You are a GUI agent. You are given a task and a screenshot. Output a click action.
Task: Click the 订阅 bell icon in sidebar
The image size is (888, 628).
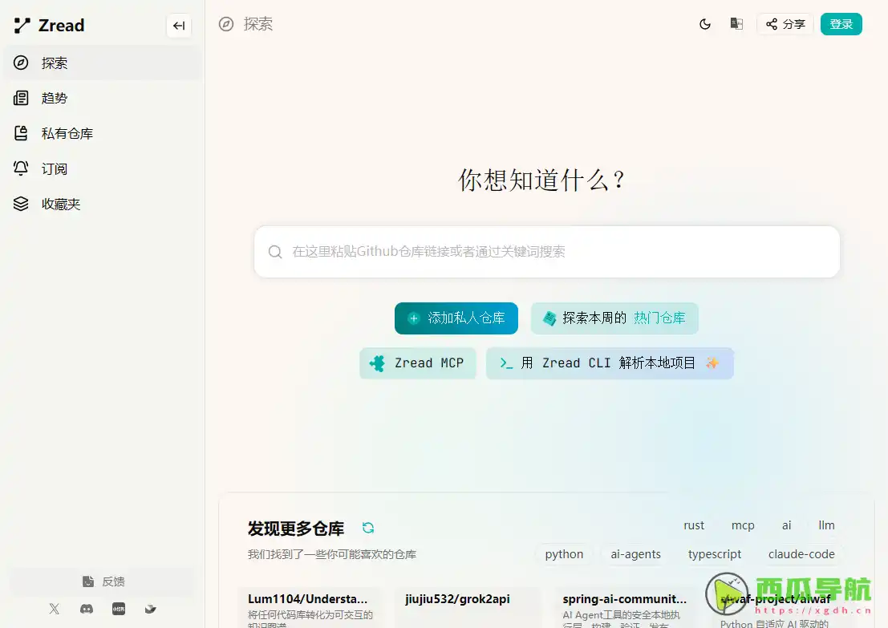pos(21,168)
